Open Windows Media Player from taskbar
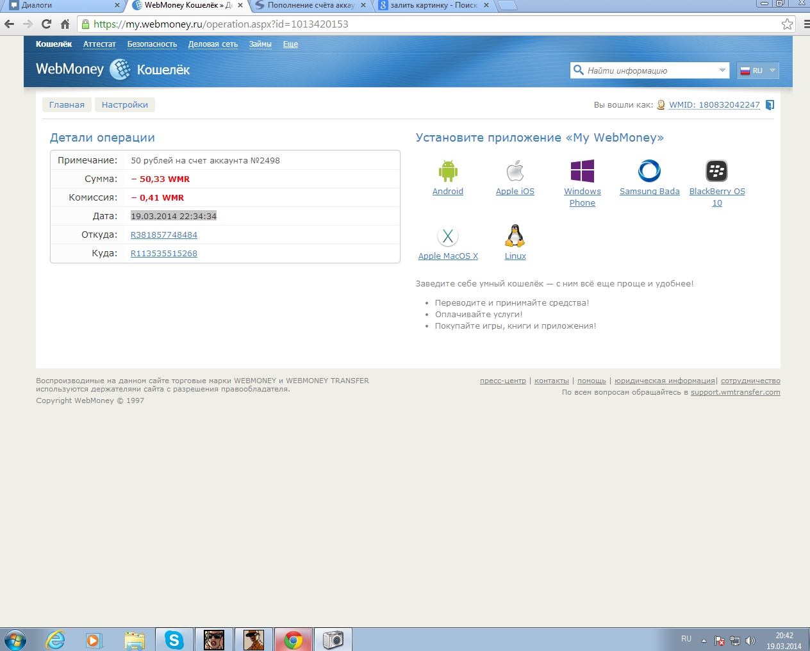The height and width of the screenshot is (651, 810). coord(94,640)
